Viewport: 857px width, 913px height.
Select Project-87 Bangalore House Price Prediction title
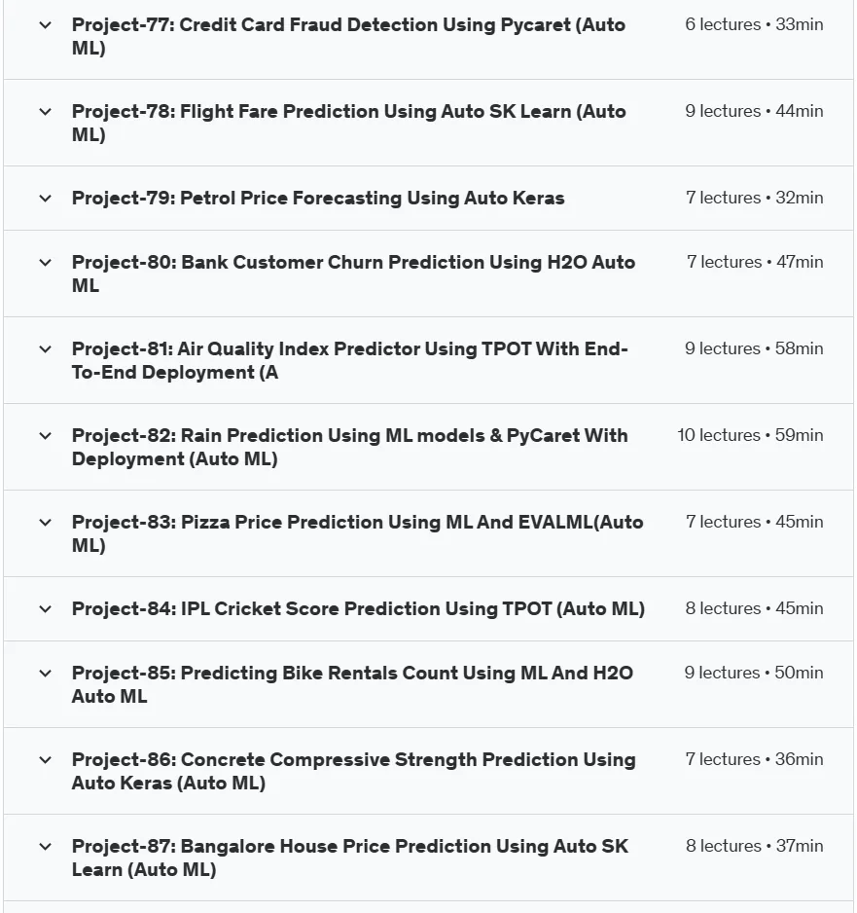pos(349,858)
